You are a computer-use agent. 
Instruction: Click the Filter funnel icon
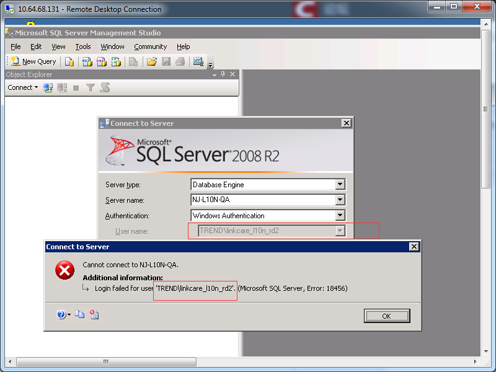pos(91,87)
